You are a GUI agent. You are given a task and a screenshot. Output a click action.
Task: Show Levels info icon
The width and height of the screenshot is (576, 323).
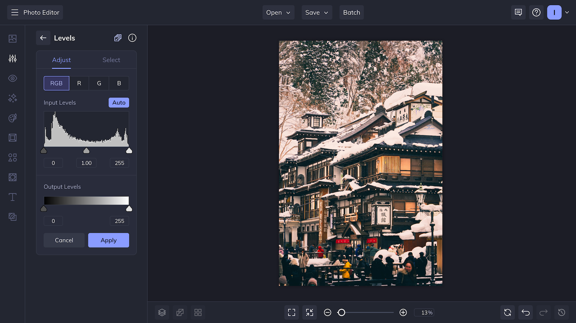click(132, 38)
